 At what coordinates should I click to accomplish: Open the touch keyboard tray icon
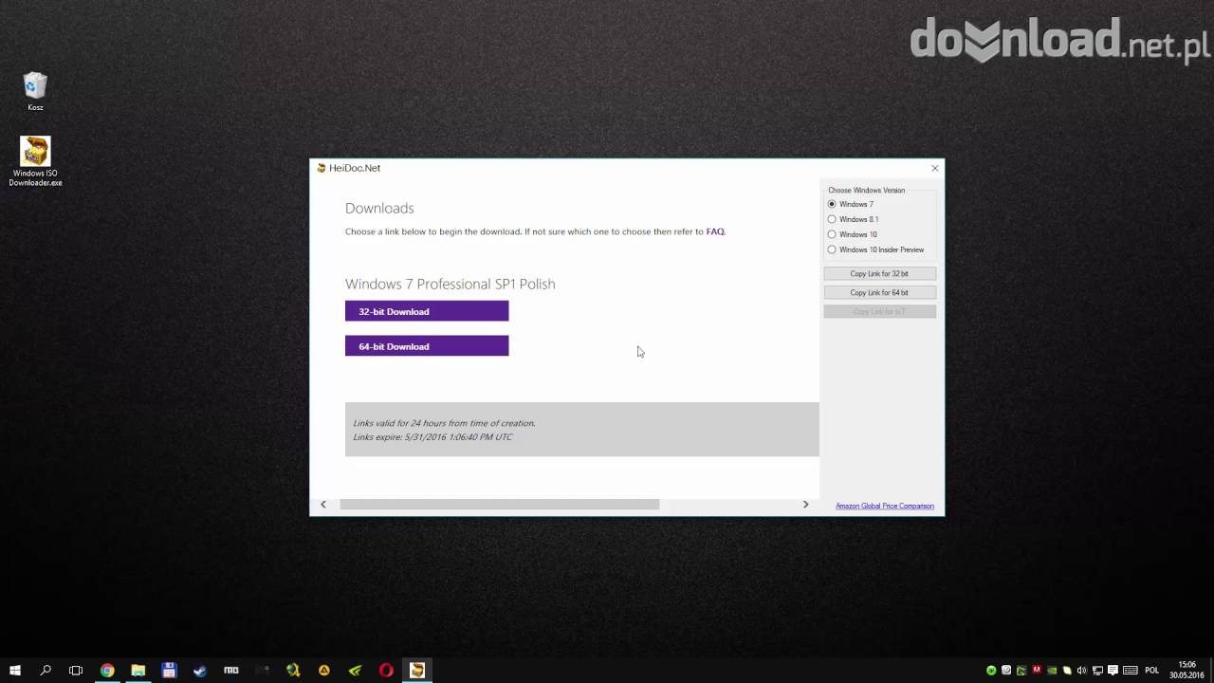tap(1130, 671)
